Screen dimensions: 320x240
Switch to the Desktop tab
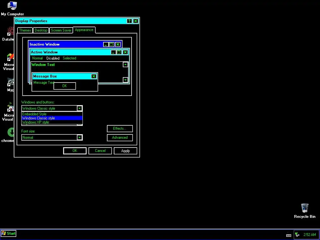tap(41, 30)
